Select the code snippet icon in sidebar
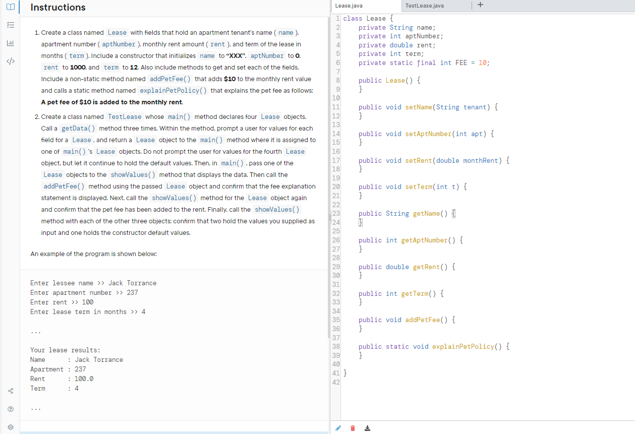Image resolution: width=635 pixels, height=434 pixels. [x=10, y=61]
